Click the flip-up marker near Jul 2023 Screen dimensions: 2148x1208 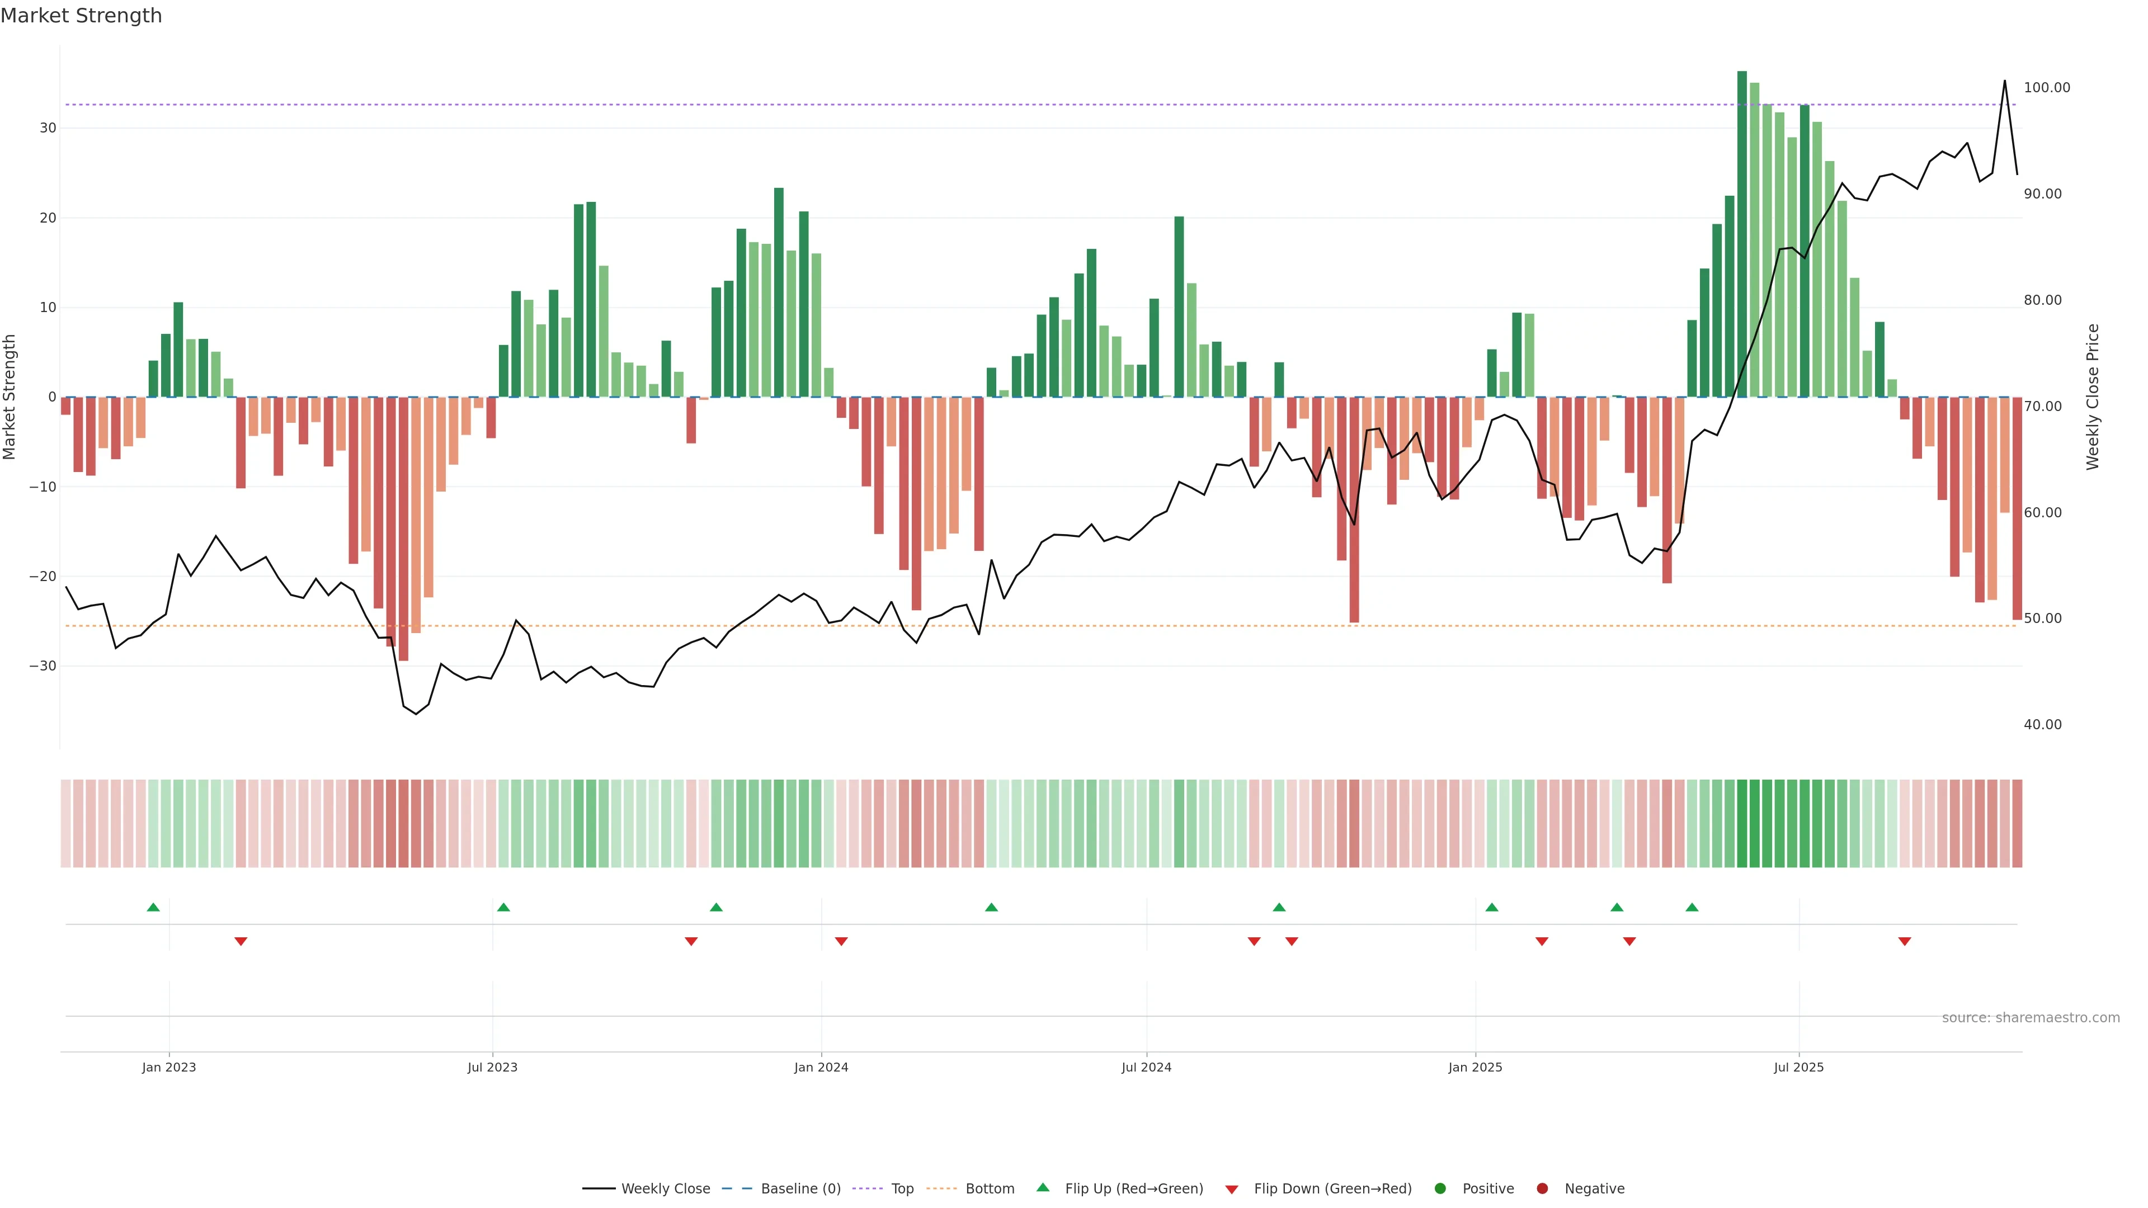pos(503,907)
